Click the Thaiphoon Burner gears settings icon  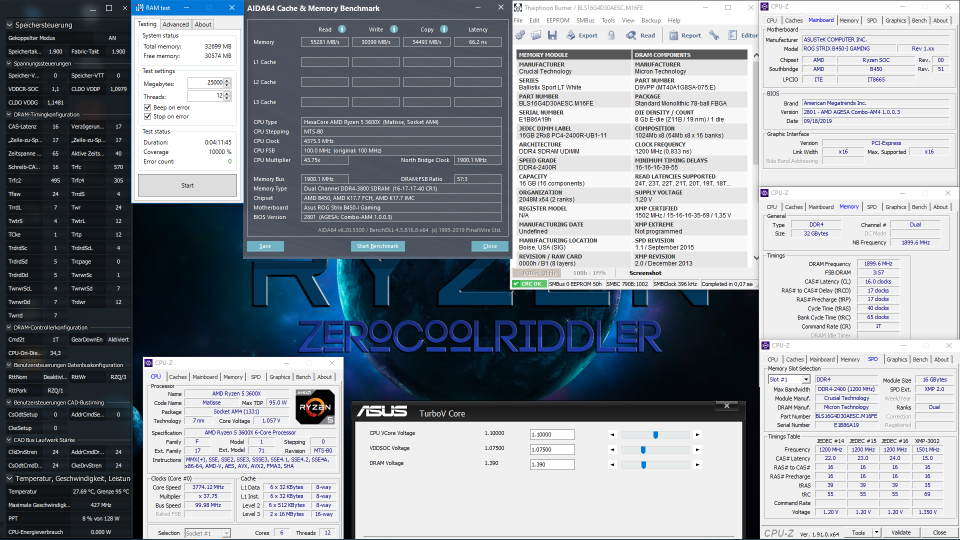pyautogui.click(x=520, y=35)
